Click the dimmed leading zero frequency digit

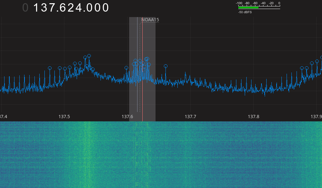25,8
